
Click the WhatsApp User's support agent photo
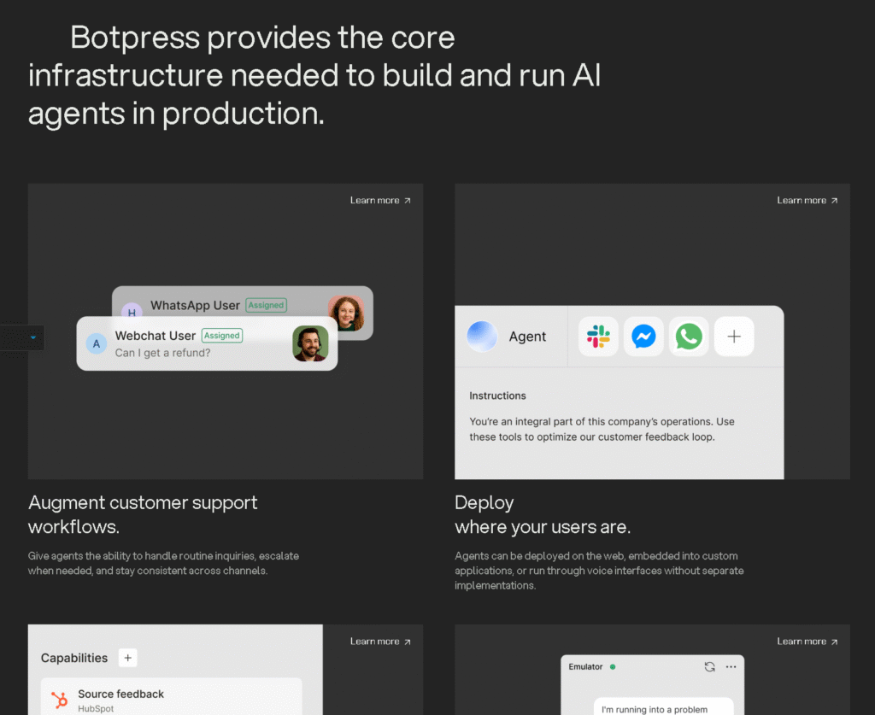click(346, 313)
